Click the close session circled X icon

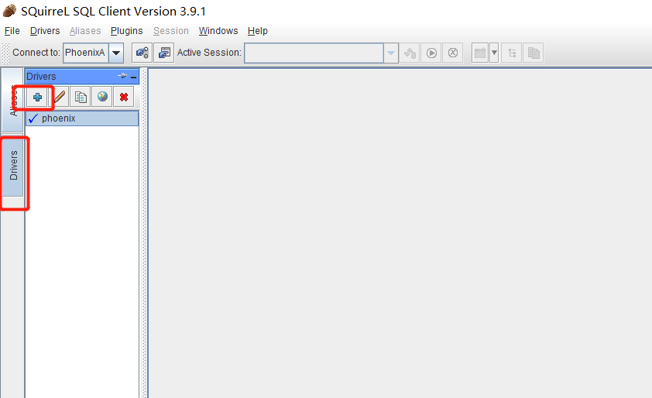coord(453,53)
